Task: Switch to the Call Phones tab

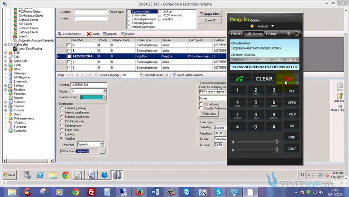Action: [x=254, y=34]
